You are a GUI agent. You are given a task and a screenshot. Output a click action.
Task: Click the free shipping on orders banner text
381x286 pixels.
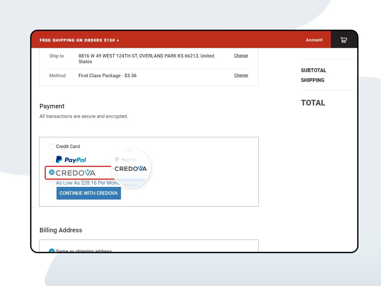79,40
